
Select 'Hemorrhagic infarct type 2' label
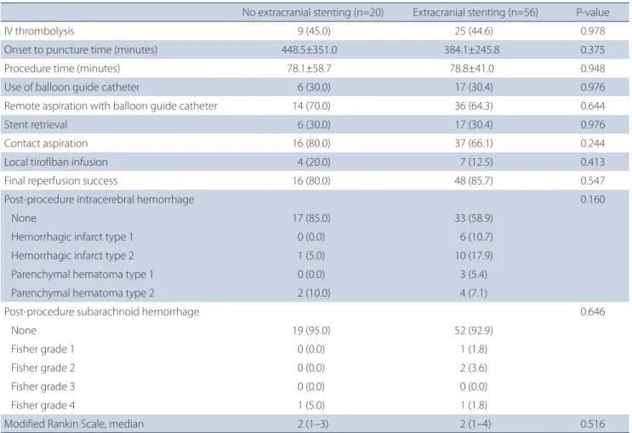72,255
